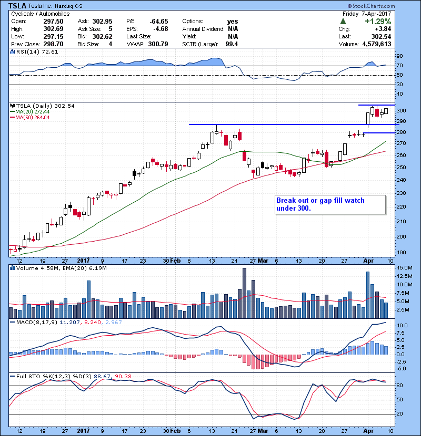Select the Open value 297.50
421x436 pixels.
click(53, 22)
